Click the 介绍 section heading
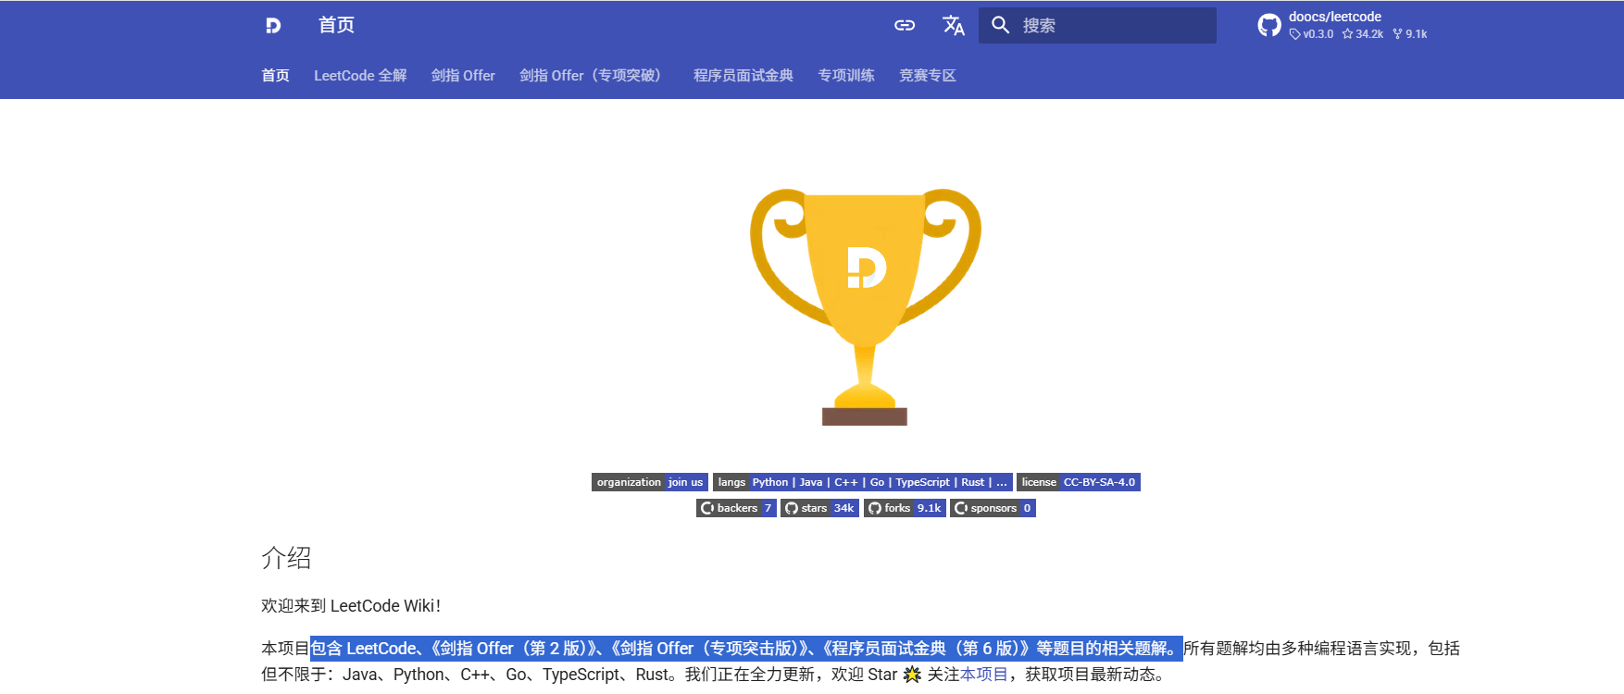The width and height of the screenshot is (1624, 694). (x=286, y=558)
